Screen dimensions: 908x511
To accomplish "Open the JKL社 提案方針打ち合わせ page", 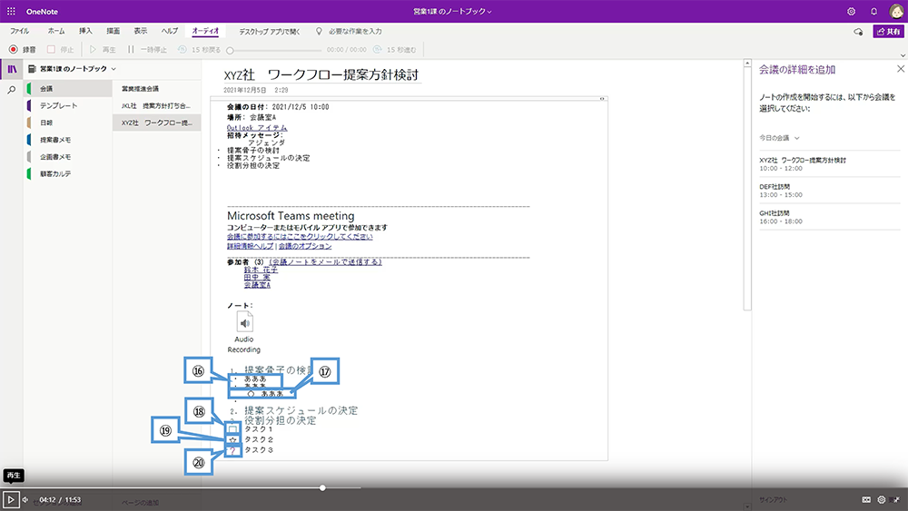I will (157, 106).
